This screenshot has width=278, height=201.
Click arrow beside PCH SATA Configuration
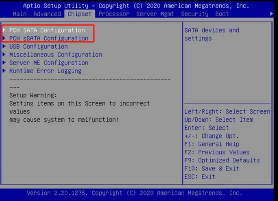[x=4, y=30]
